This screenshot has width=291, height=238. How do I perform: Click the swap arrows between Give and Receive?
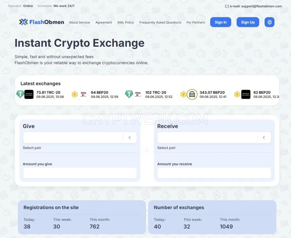coord(147,151)
